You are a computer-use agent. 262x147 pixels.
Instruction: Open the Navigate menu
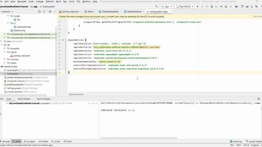point(22,2)
